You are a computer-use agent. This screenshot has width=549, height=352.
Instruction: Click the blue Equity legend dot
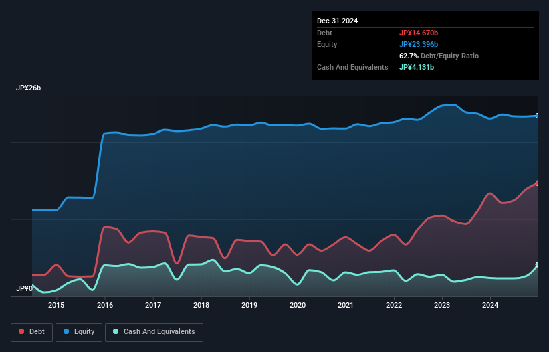point(66,331)
